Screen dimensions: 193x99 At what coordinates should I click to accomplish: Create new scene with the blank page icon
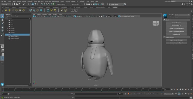15,4
